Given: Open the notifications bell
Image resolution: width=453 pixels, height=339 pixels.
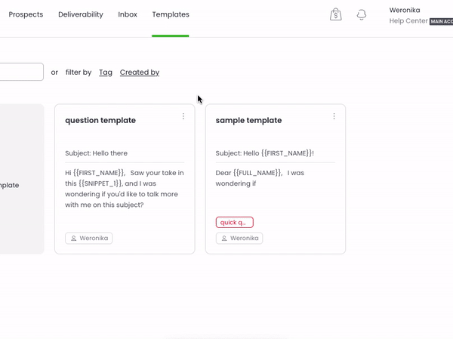Looking at the screenshot, I should pyautogui.click(x=362, y=14).
